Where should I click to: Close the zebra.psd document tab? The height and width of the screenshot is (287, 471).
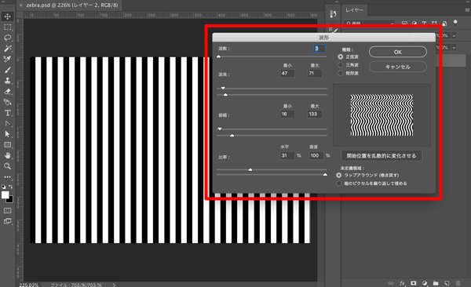20,5
